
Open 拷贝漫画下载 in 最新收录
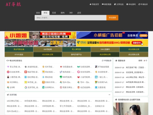[x=136, y=67]
